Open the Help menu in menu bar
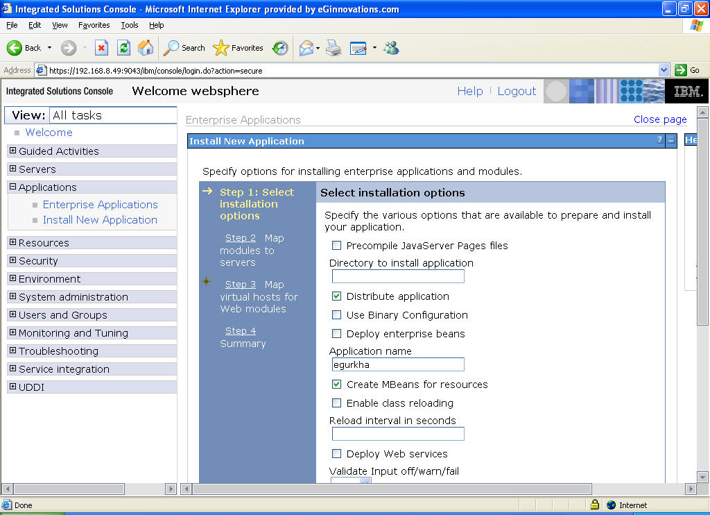The width and height of the screenshot is (710, 515). [156, 26]
